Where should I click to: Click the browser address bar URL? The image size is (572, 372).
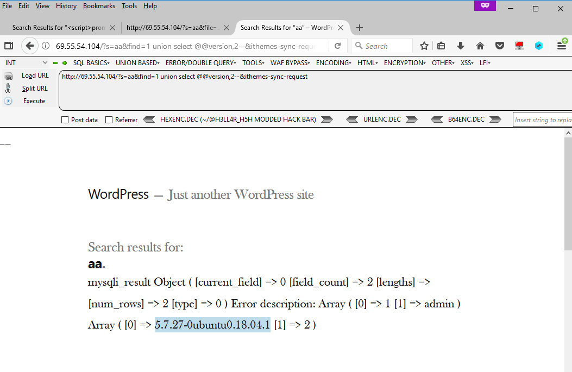tap(186, 46)
